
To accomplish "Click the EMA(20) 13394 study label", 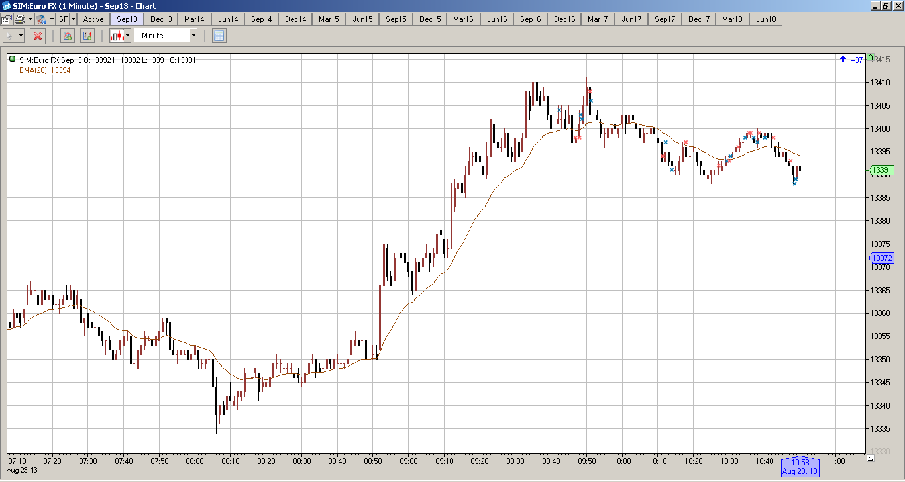I will [x=44, y=70].
